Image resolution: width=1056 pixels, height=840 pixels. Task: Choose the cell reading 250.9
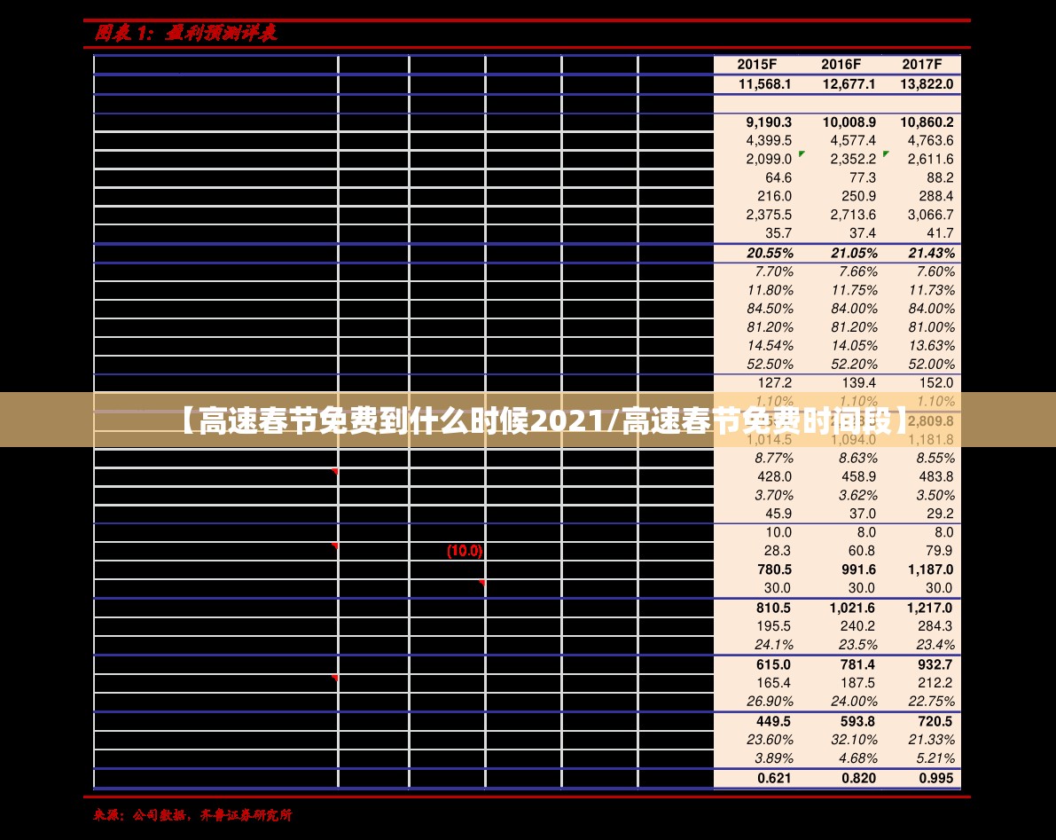click(858, 196)
